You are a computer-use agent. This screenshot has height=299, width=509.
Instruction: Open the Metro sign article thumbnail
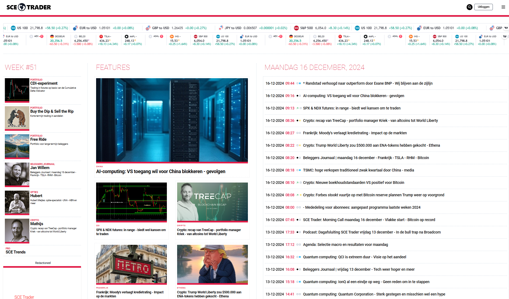point(131,264)
